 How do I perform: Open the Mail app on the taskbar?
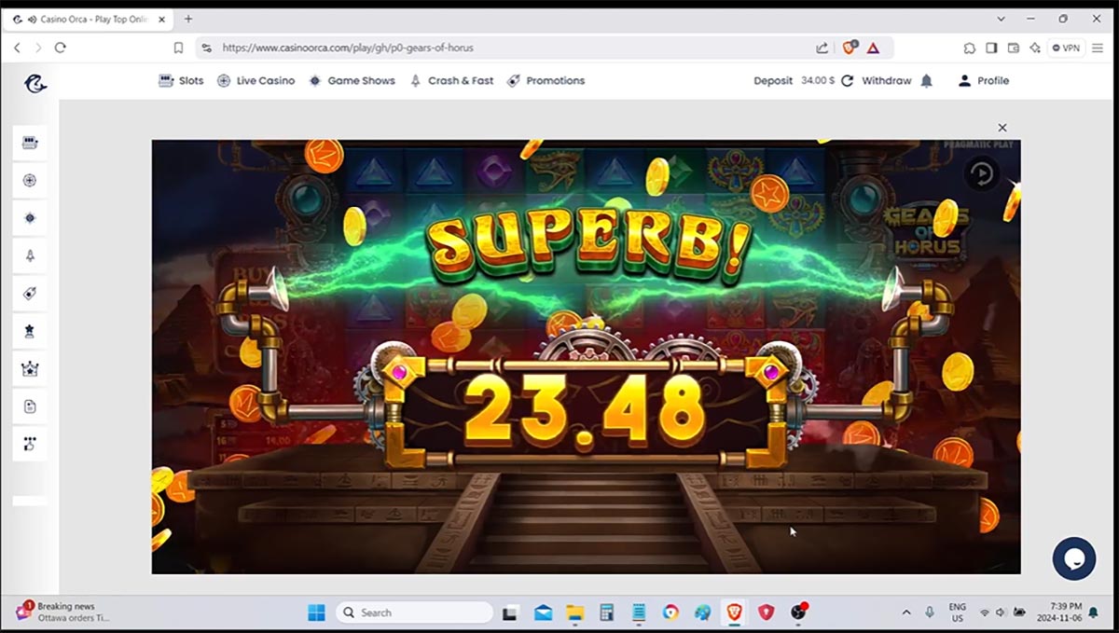click(x=544, y=612)
